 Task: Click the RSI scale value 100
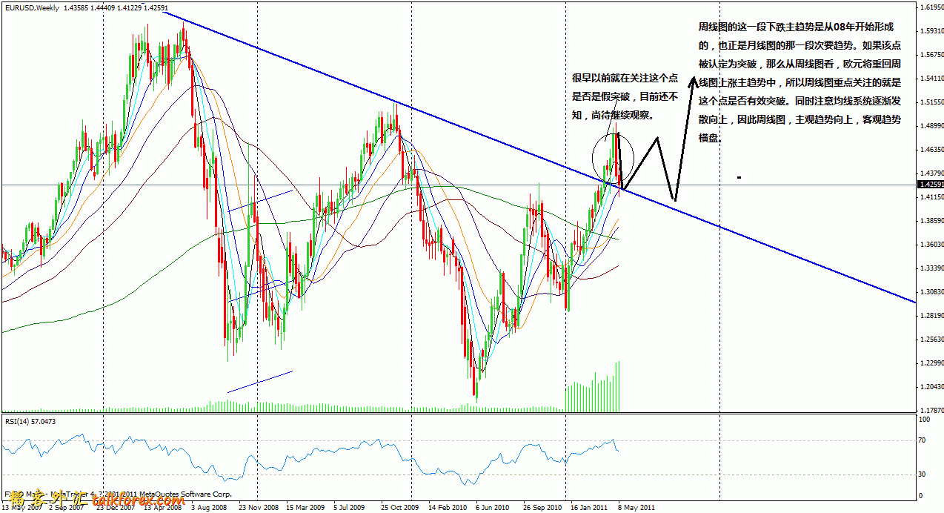coord(925,420)
